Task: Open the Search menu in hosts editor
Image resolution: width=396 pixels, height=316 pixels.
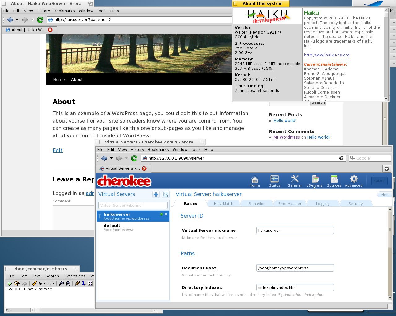Action: tap(52, 276)
